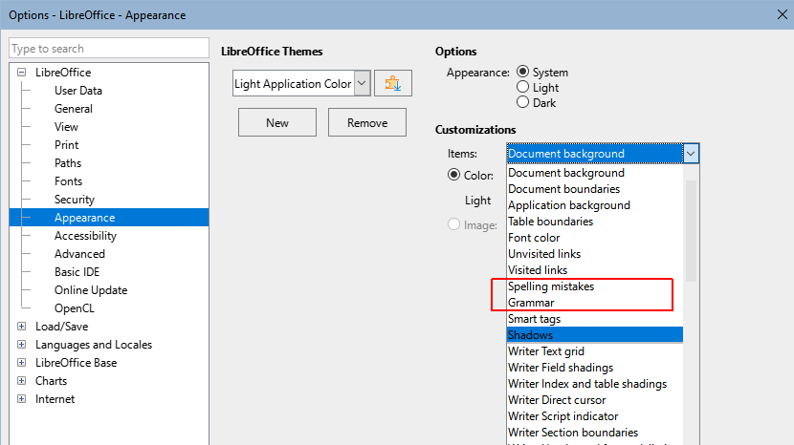Open the OpenCL options page
The image size is (794, 445).
pyautogui.click(x=75, y=308)
